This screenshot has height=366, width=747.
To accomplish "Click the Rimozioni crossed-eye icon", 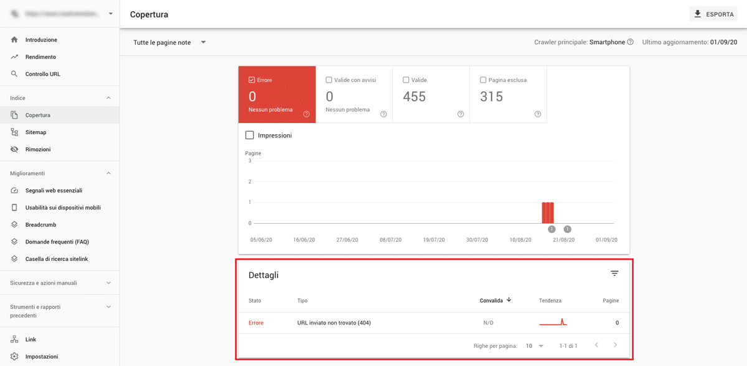I will point(14,149).
